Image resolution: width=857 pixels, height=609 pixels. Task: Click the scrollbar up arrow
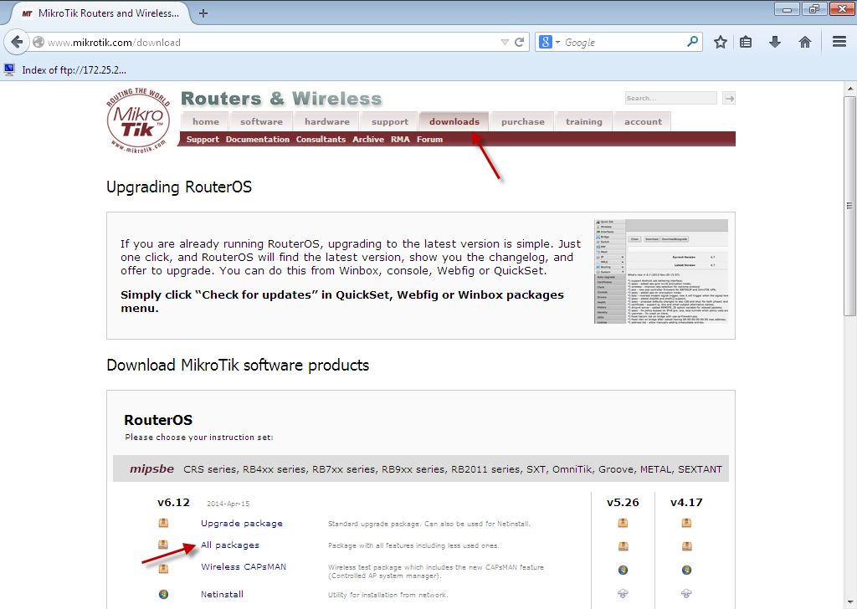(849, 89)
